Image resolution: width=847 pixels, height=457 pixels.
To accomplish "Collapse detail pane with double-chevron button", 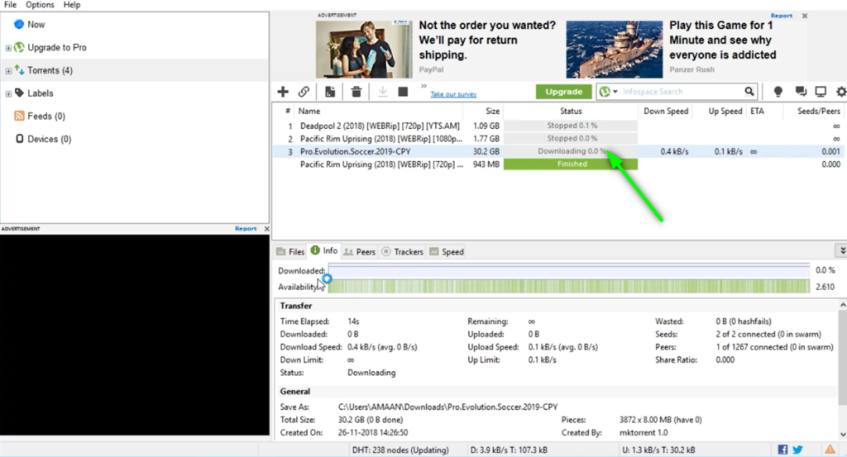I will coord(841,250).
